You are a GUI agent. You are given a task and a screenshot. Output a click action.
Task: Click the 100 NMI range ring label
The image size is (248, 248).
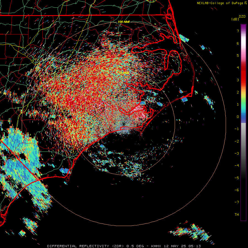[124, 22]
